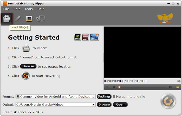The height and width of the screenshot is (116, 182).
Task: Click the disc-to-computer toolbar icon
Action: coord(40,18)
